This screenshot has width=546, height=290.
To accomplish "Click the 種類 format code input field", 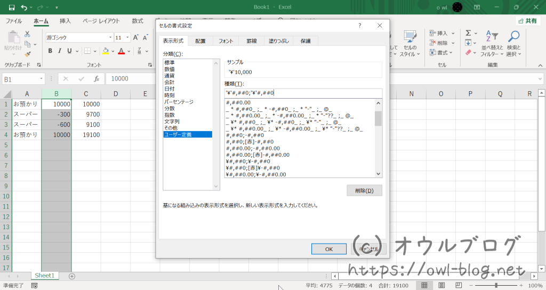I will pos(303,93).
